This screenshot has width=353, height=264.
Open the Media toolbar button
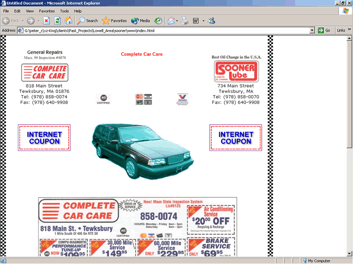pyautogui.click(x=141, y=21)
